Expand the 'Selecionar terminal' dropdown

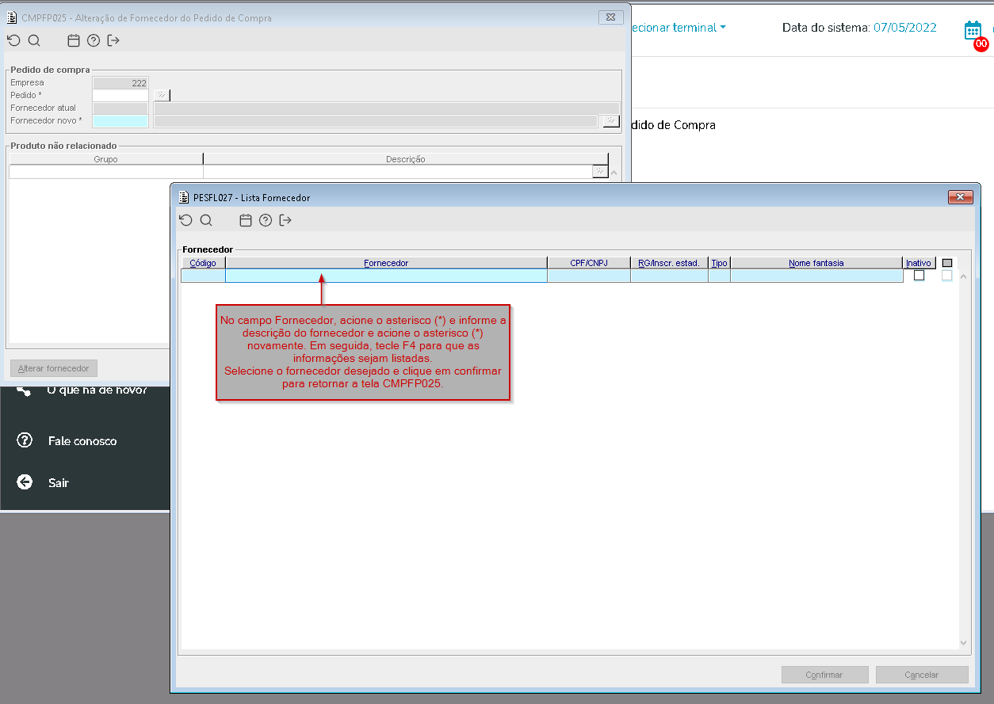point(678,28)
